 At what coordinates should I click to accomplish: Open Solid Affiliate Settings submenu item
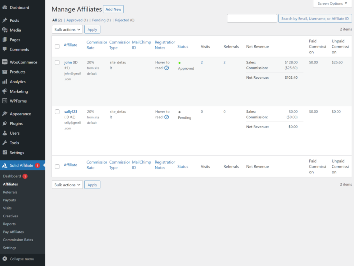tap(9, 248)
